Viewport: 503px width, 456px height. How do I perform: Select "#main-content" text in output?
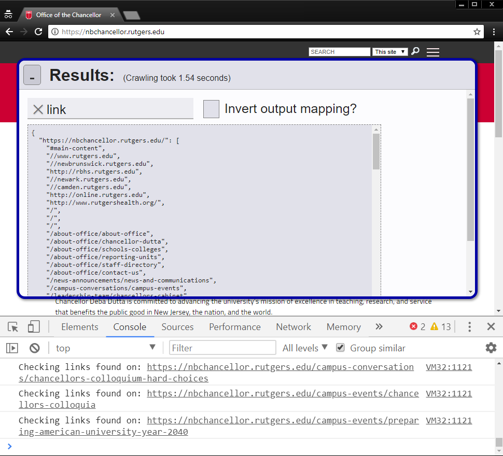click(x=74, y=148)
